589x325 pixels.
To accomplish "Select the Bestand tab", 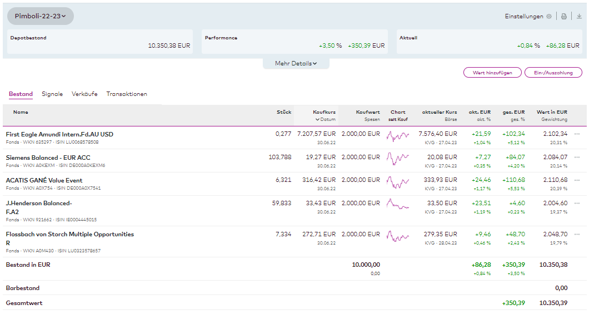I will pos(21,94).
